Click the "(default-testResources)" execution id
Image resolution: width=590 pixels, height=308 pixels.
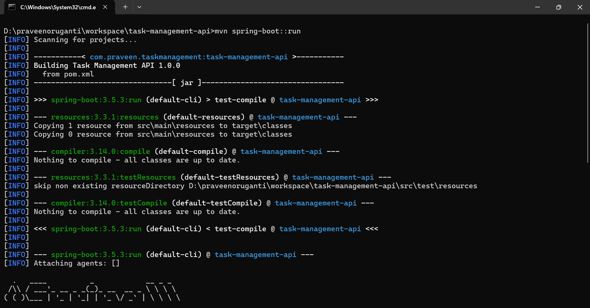[x=230, y=177]
